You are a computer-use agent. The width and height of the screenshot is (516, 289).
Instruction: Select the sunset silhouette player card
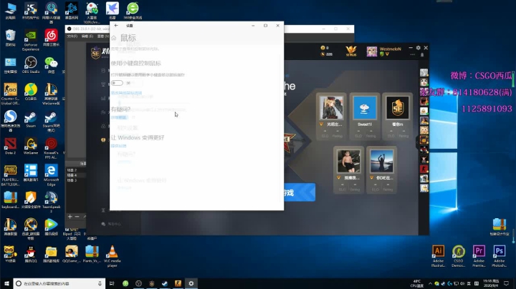coord(381,170)
